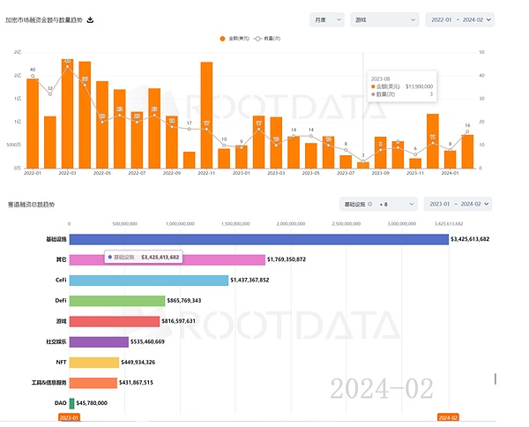Select the blue 基础设施 bar

257,239
